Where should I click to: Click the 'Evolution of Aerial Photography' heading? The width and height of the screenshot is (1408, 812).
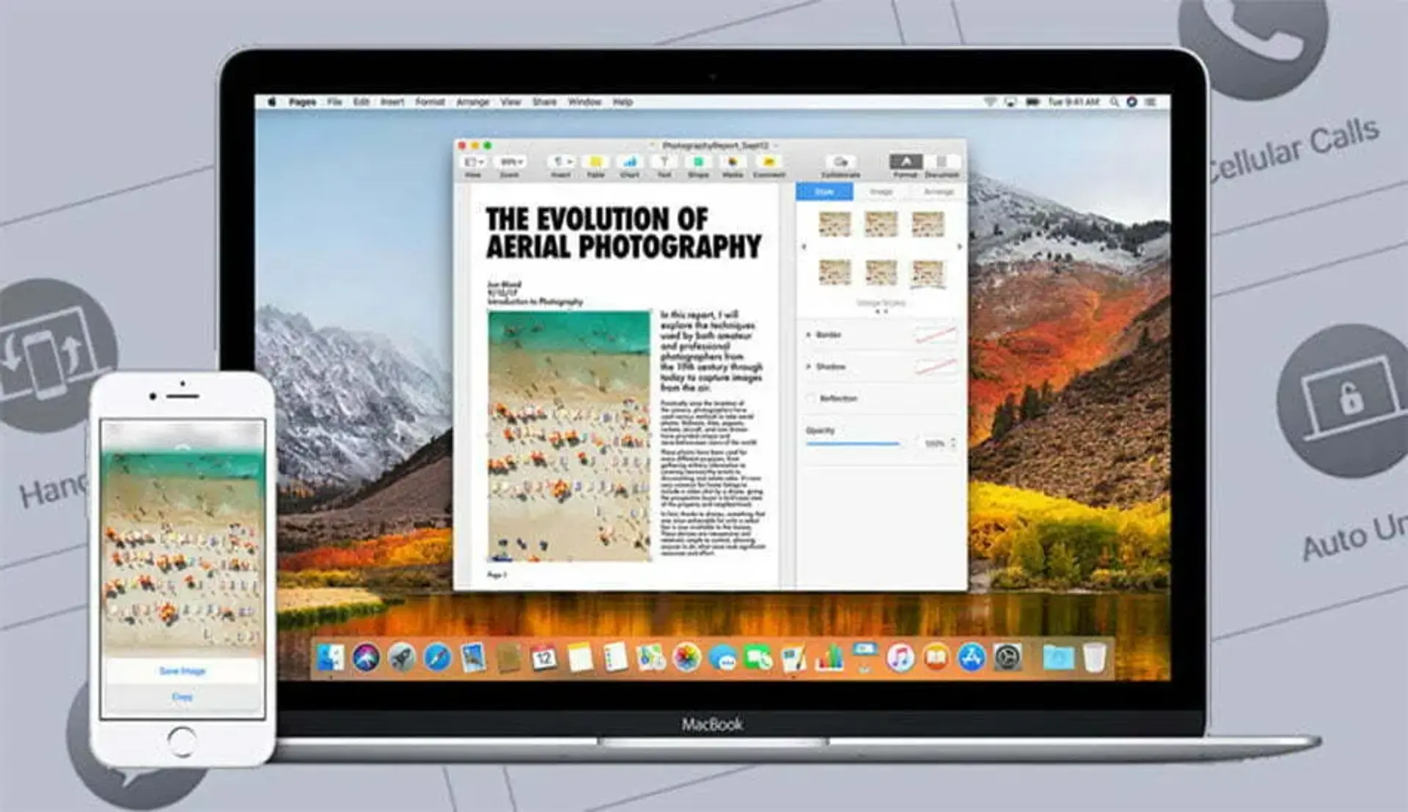(623, 232)
